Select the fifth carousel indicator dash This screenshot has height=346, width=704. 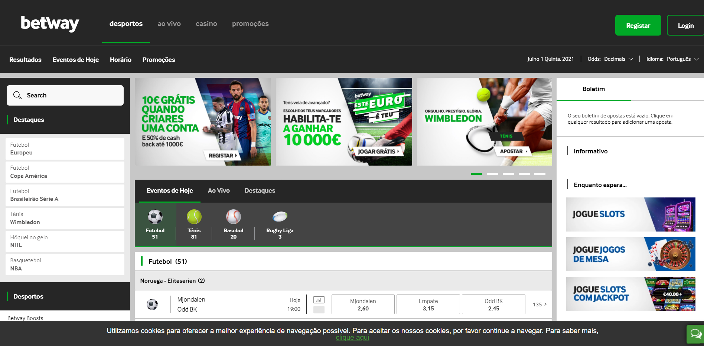(540, 174)
